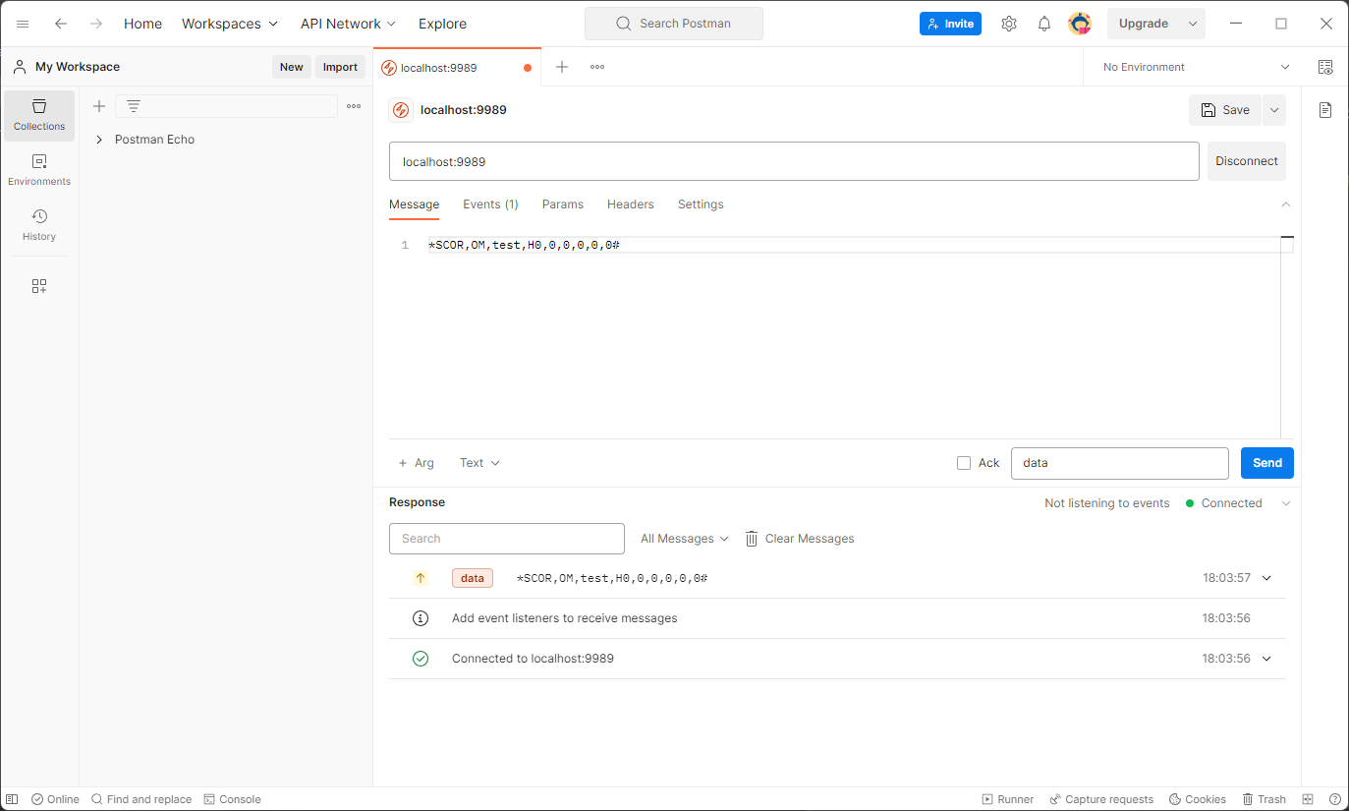Image resolution: width=1349 pixels, height=811 pixels.
Task: Focus the Search Postman field
Action: 674,24
